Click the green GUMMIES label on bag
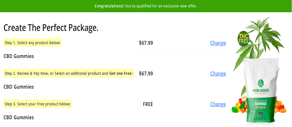 261,103
